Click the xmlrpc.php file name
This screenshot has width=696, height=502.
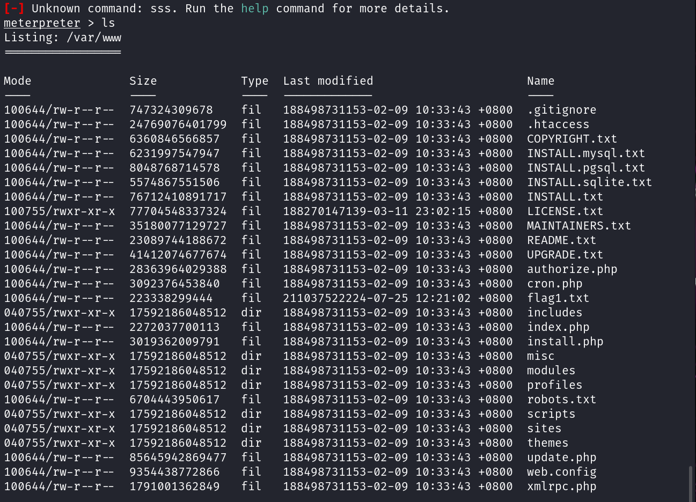(x=561, y=486)
